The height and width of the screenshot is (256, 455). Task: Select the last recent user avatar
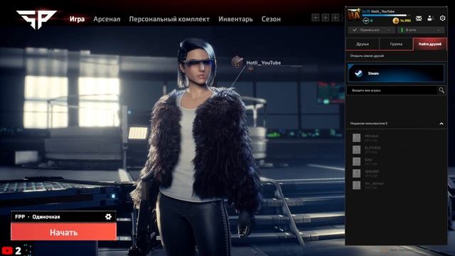pos(356,185)
